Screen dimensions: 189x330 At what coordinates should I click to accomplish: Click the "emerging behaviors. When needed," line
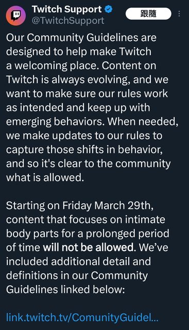point(92,122)
